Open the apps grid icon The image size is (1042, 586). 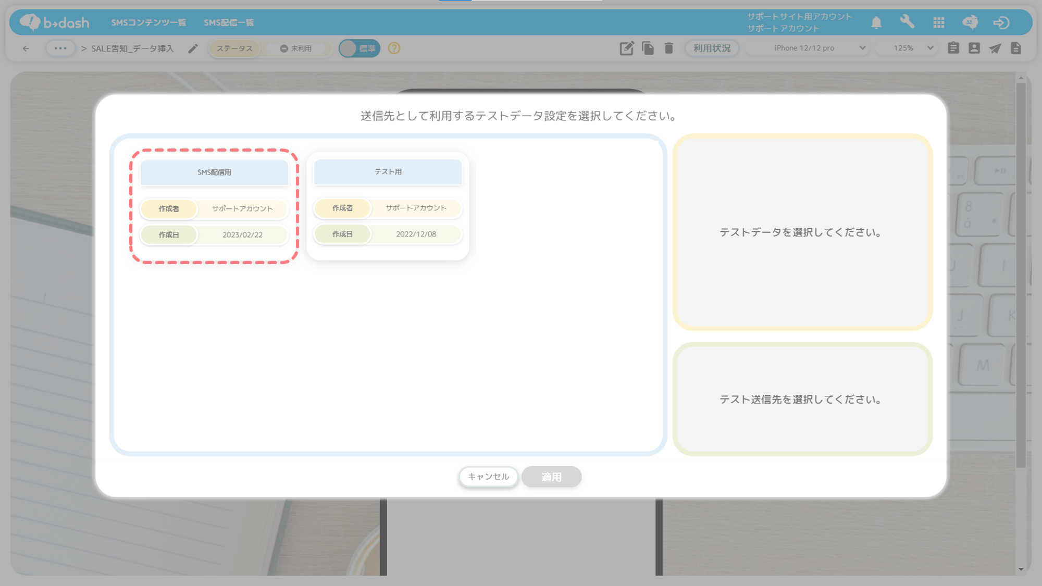click(x=939, y=22)
